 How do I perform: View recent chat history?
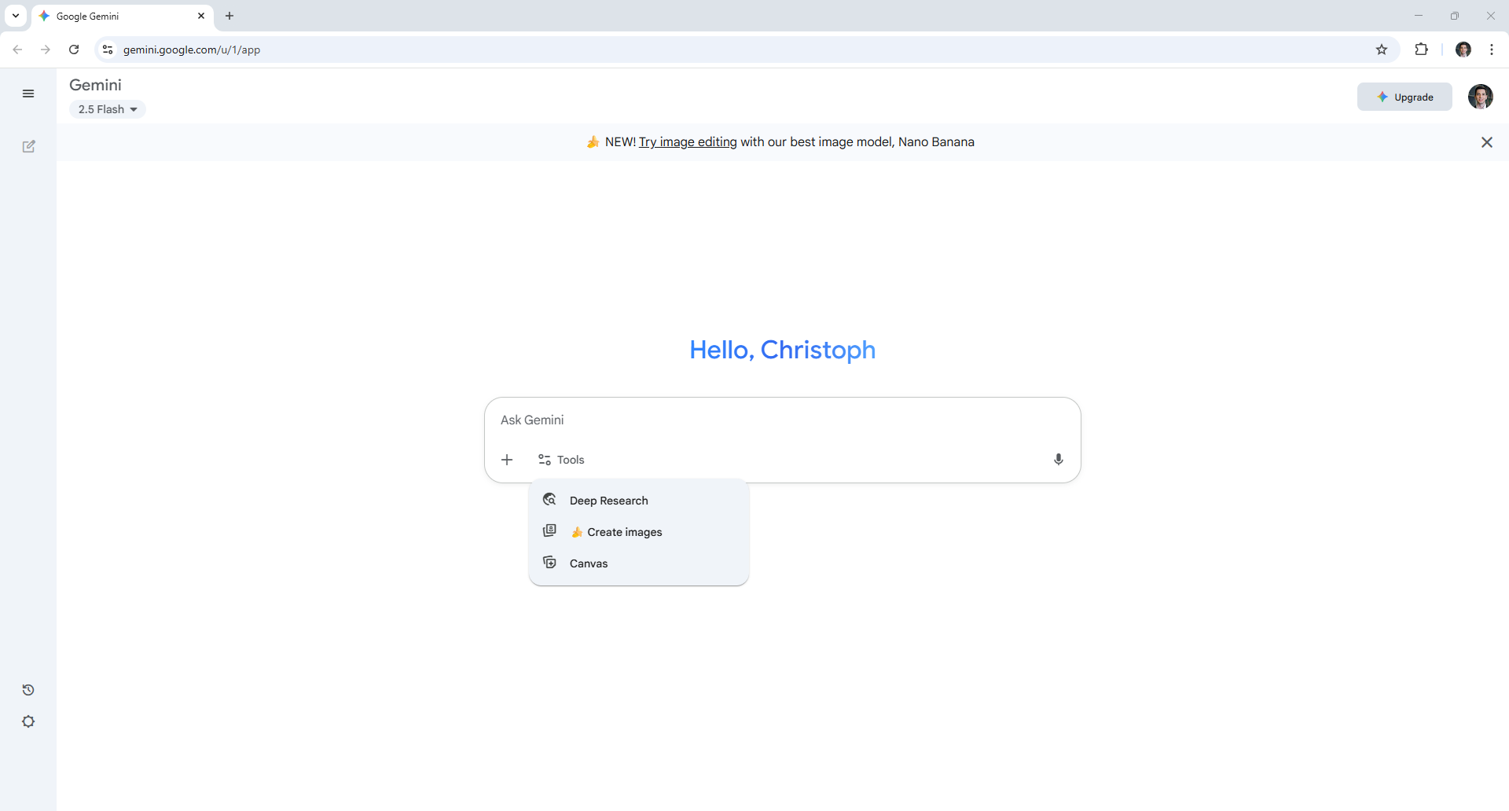[x=28, y=690]
